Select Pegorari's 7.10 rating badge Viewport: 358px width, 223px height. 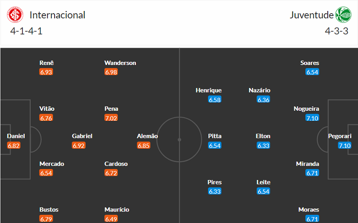pyautogui.click(x=345, y=145)
